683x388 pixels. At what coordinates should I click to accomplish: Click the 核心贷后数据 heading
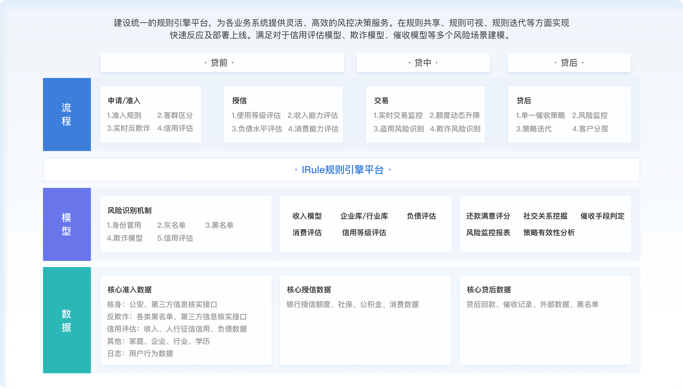pos(489,290)
